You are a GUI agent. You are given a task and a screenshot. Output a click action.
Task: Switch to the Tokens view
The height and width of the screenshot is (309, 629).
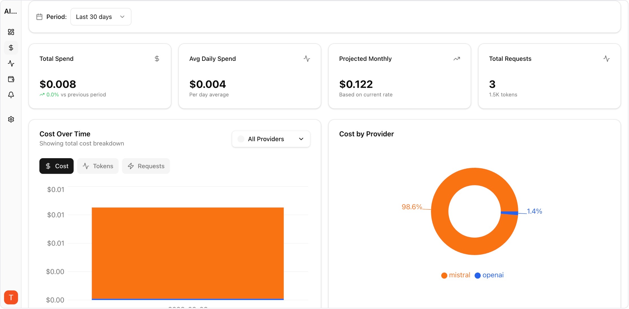tap(98, 166)
